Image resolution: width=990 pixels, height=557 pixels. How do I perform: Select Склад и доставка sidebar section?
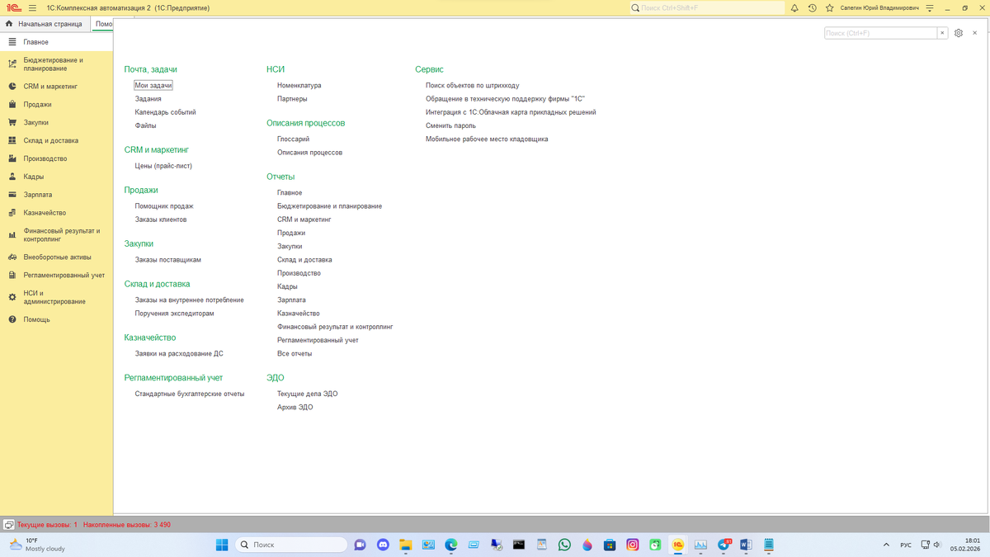(x=56, y=140)
